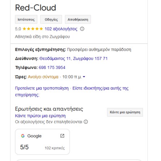Click the 102 κριτικές text in card
Image resolution: width=161 pixels, height=161 pixels.
point(55,148)
